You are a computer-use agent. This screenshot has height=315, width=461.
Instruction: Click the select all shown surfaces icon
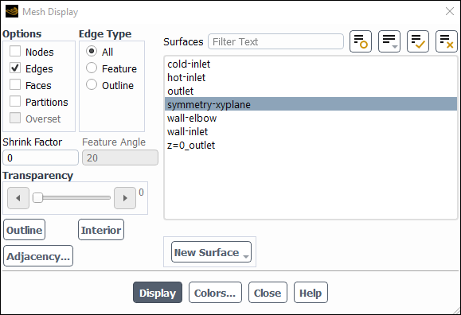pos(418,41)
